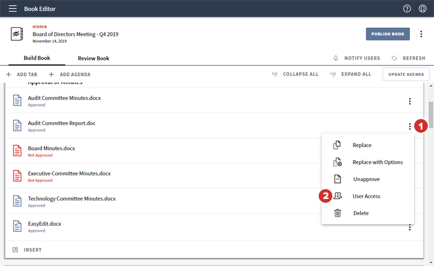Viewport: 434px width, 266px height.
Task: Switch to the Review Book tab
Action: pos(93,58)
